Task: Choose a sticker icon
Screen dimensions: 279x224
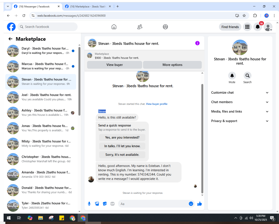Action: click(105, 204)
